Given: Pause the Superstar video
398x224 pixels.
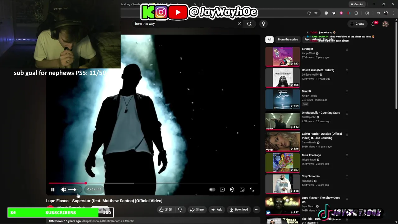Looking at the screenshot, I should point(53,189).
